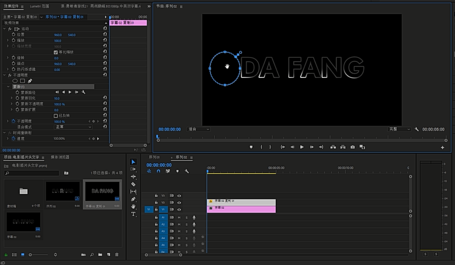
Task: Switch to 序列01 timeline tab
Action: click(x=154, y=157)
